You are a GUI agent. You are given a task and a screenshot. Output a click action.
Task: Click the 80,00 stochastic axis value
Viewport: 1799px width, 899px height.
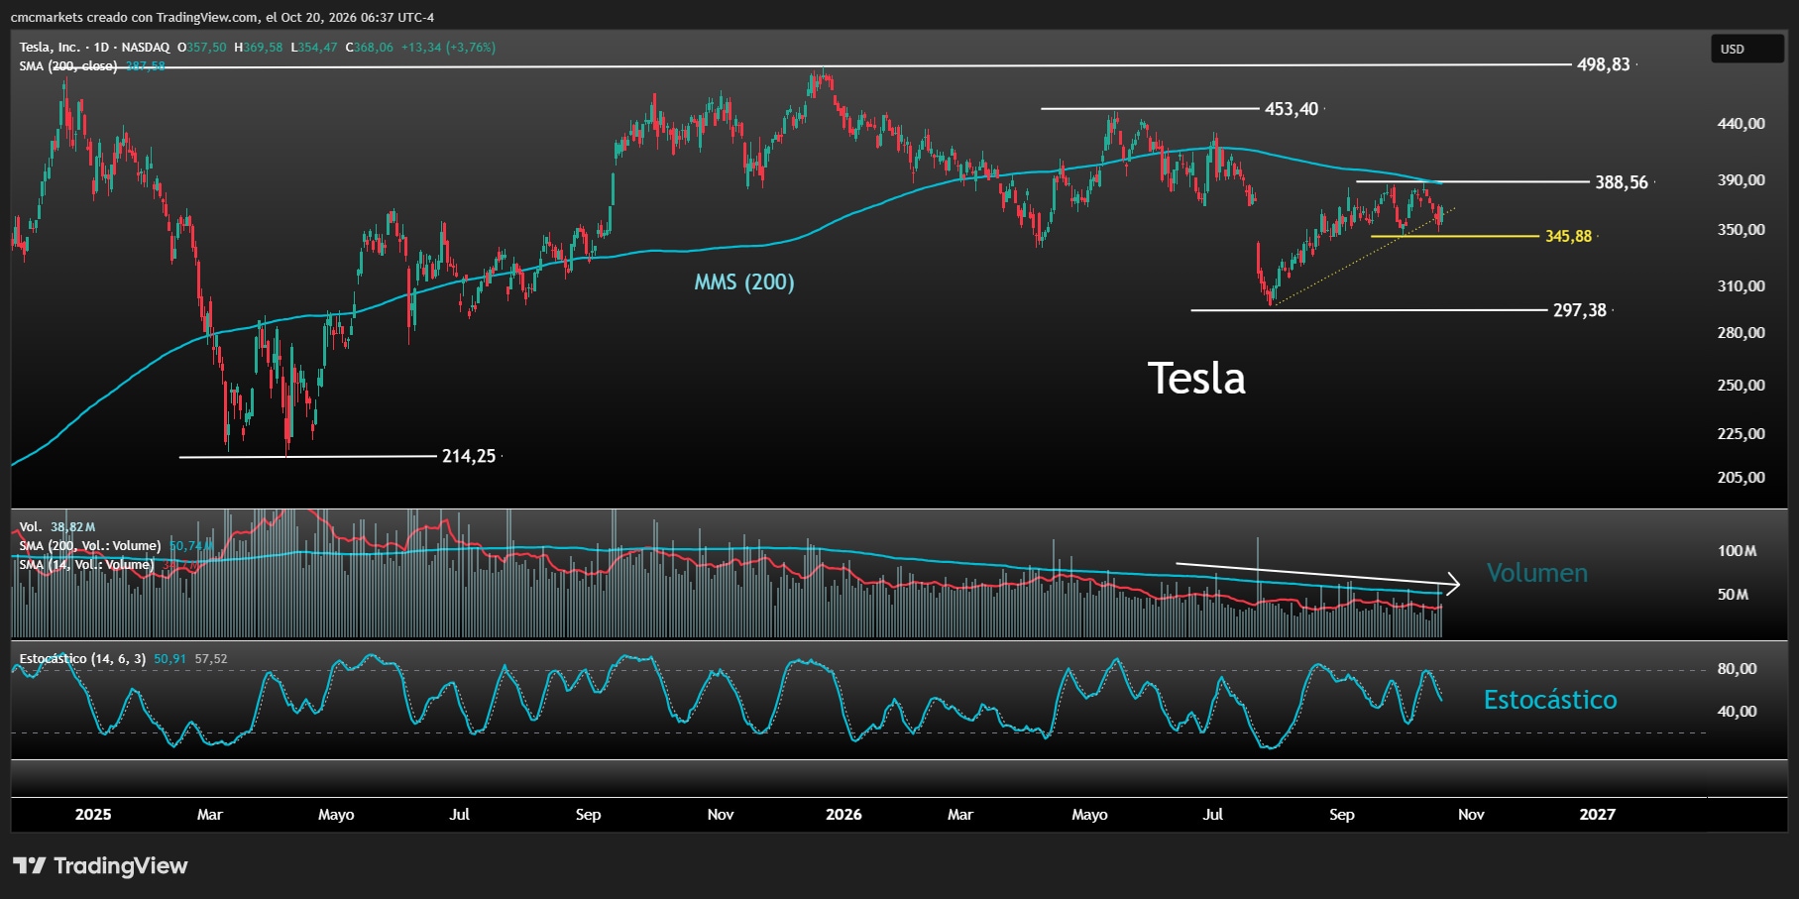point(1737,669)
